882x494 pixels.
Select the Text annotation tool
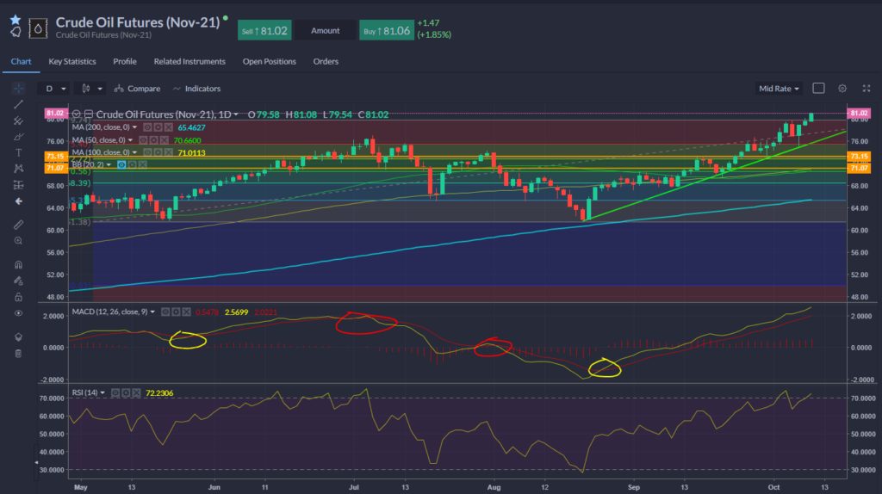click(x=17, y=152)
